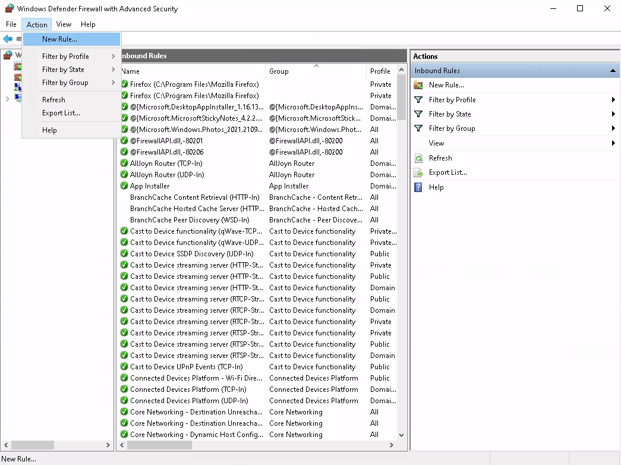The height and width of the screenshot is (465, 621).
Task: Expand Filter by Profile submenu in Action menu
Action: (x=114, y=56)
